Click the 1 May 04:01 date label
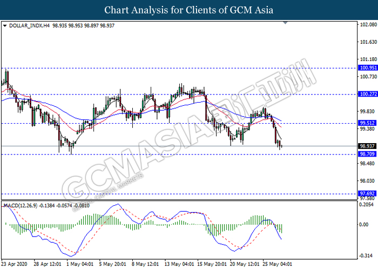 point(80,264)
